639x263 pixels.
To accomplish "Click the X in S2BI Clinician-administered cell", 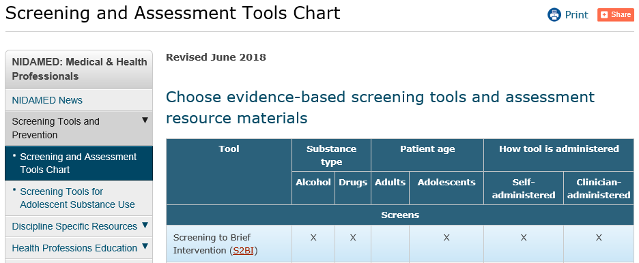I will 599,237.
